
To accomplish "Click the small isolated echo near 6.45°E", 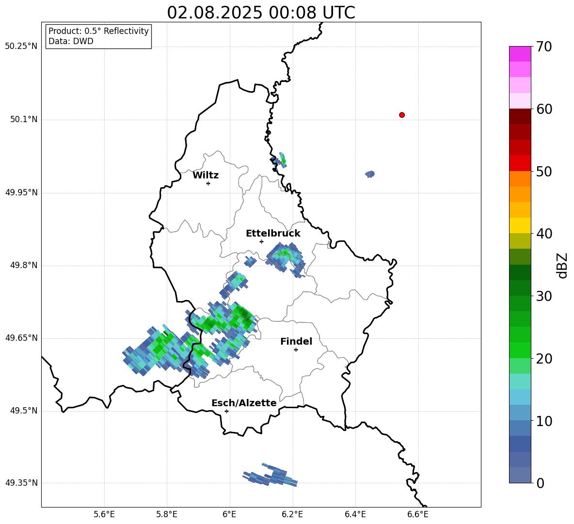I will tap(370, 174).
